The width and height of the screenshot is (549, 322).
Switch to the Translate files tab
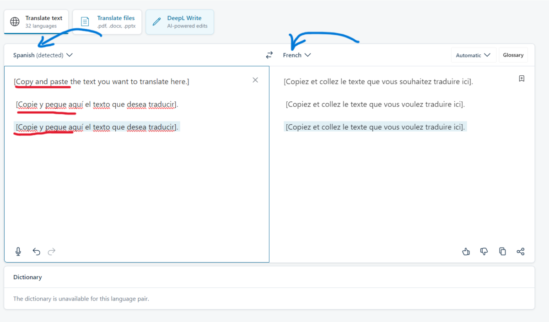point(108,21)
